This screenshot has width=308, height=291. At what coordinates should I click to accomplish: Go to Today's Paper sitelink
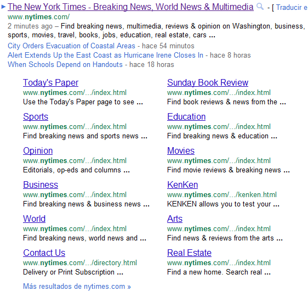coord(50,83)
